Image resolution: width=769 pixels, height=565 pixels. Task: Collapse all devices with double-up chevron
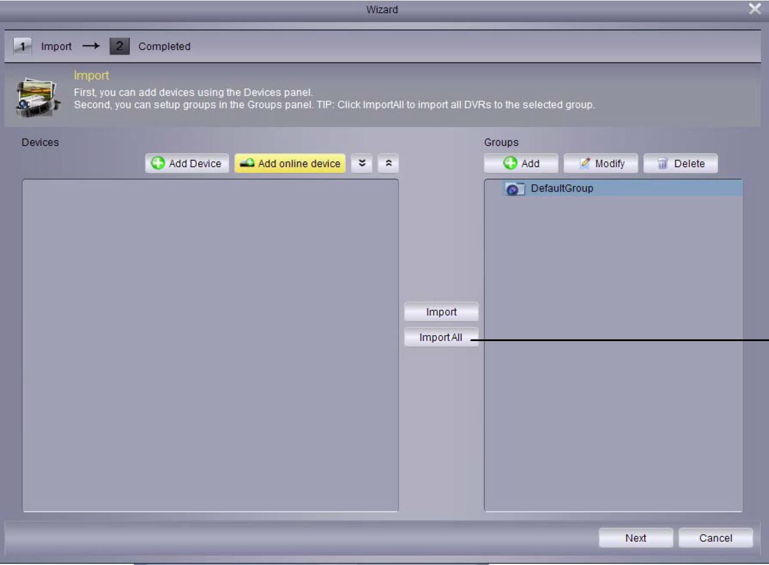(389, 164)
